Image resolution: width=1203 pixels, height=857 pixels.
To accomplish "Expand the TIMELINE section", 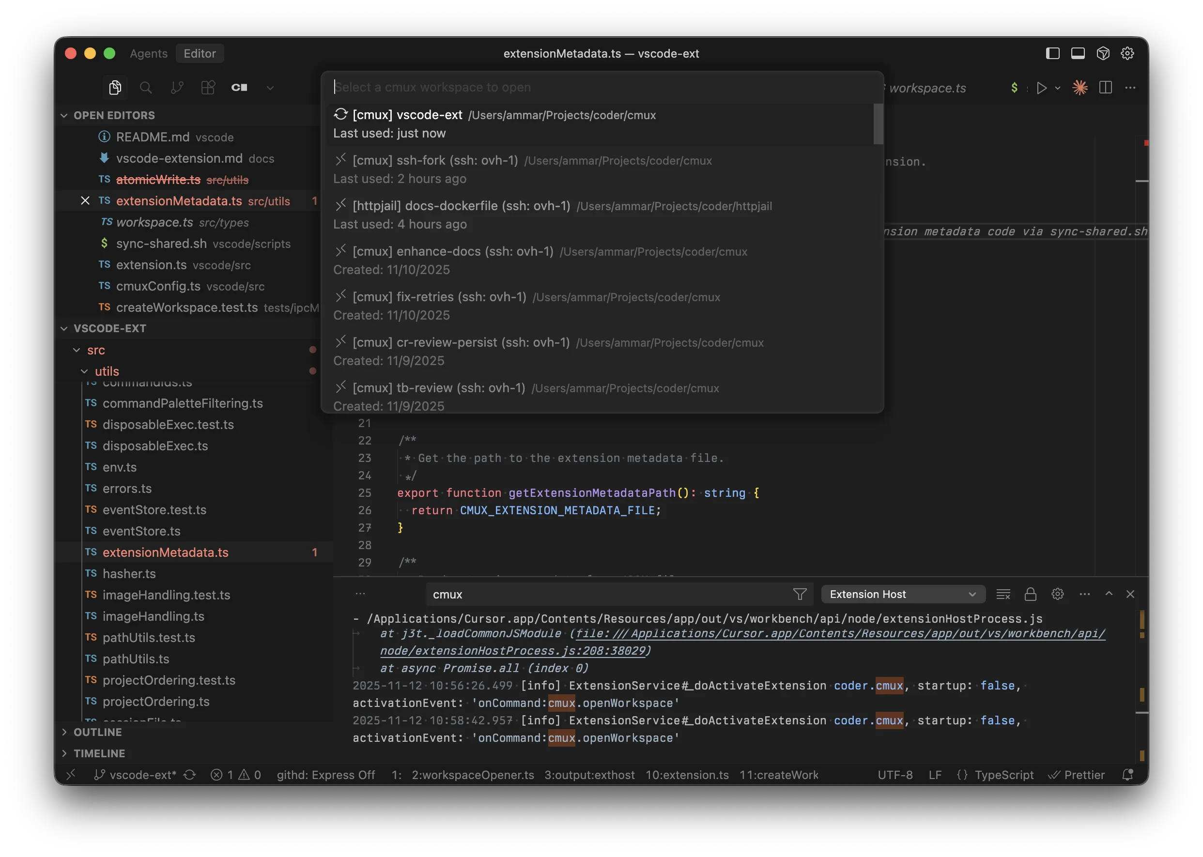I will [x=99, y=753].
